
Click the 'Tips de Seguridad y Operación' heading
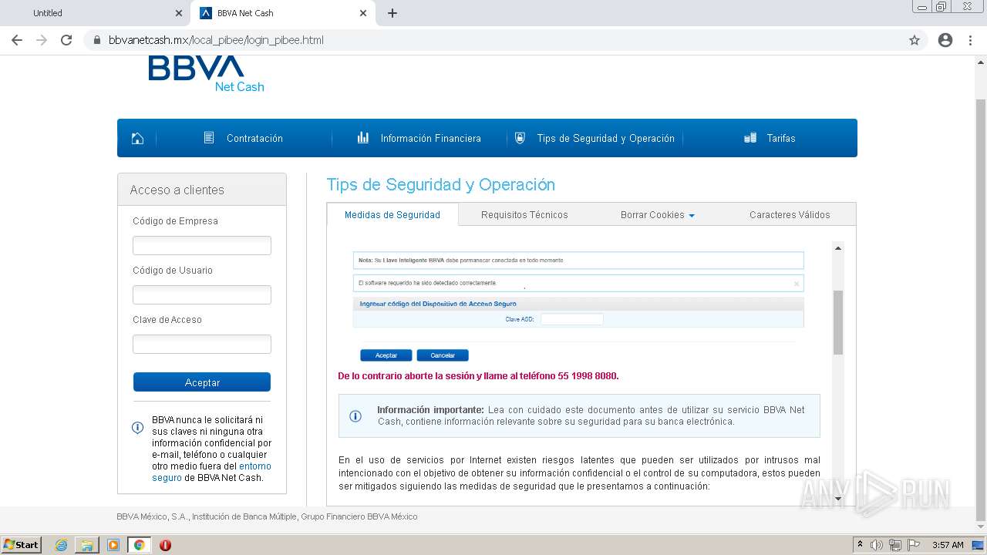441,185
